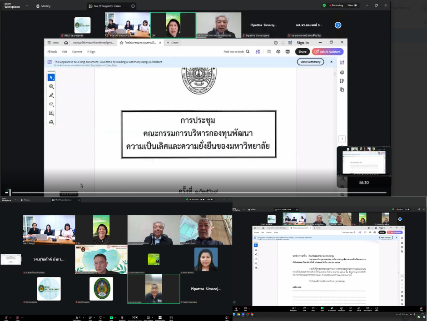Open the Acrobat help question mark icon
Image resolution: width=427 pixels, height=321 pixels.
click(276, 43)
